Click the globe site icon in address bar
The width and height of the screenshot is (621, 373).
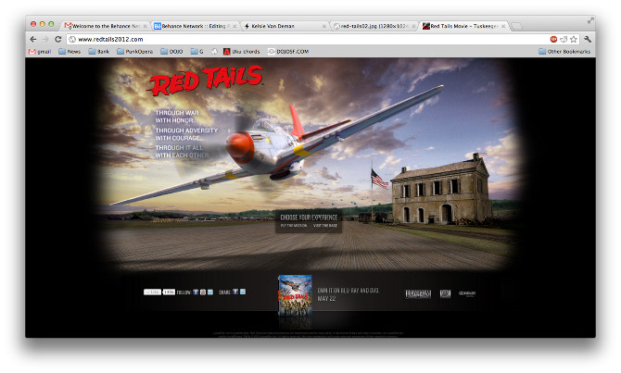click(72, 39)
